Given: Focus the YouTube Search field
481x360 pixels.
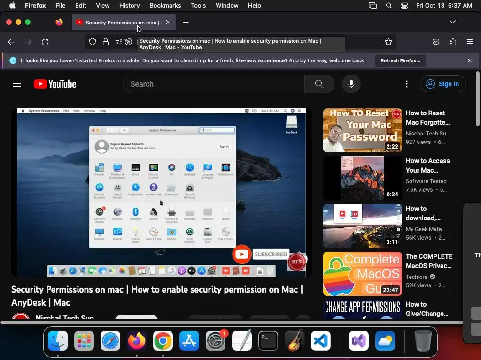Looking at the screenshot, I should tap(214, 84).
